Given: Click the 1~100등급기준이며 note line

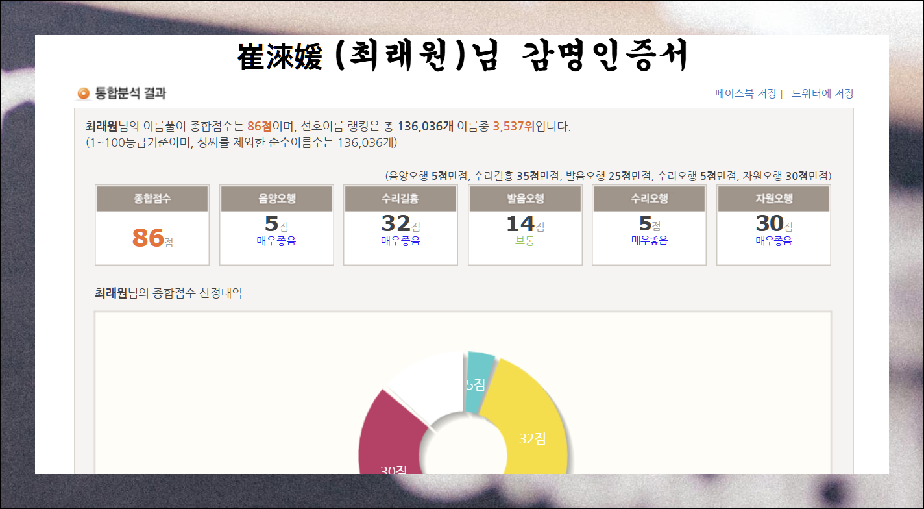Looking at the screenshot, I should coord(241,142).
